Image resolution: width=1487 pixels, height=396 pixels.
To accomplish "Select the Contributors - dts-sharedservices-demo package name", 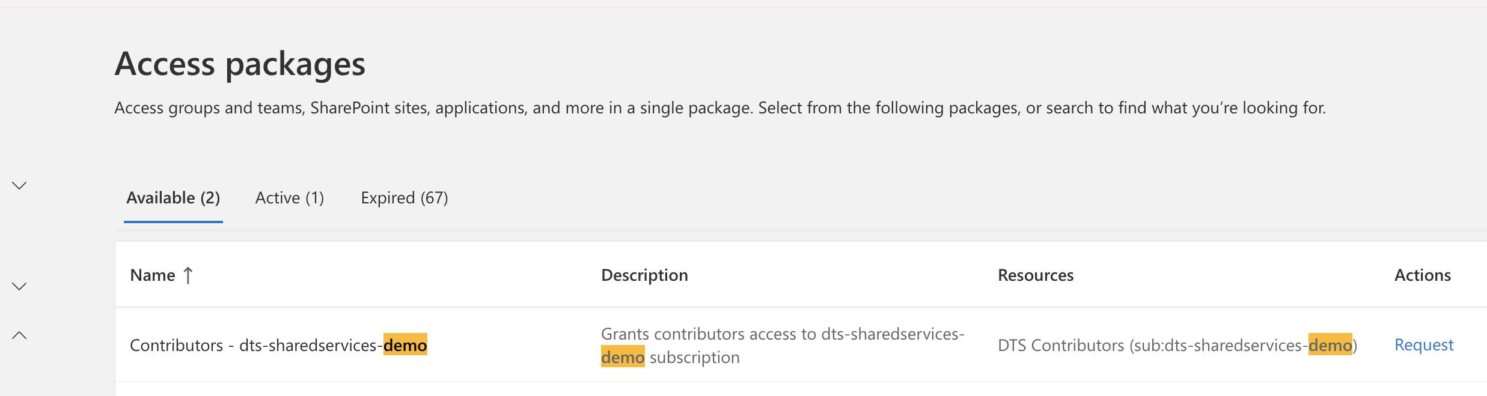I will (256, 346).
